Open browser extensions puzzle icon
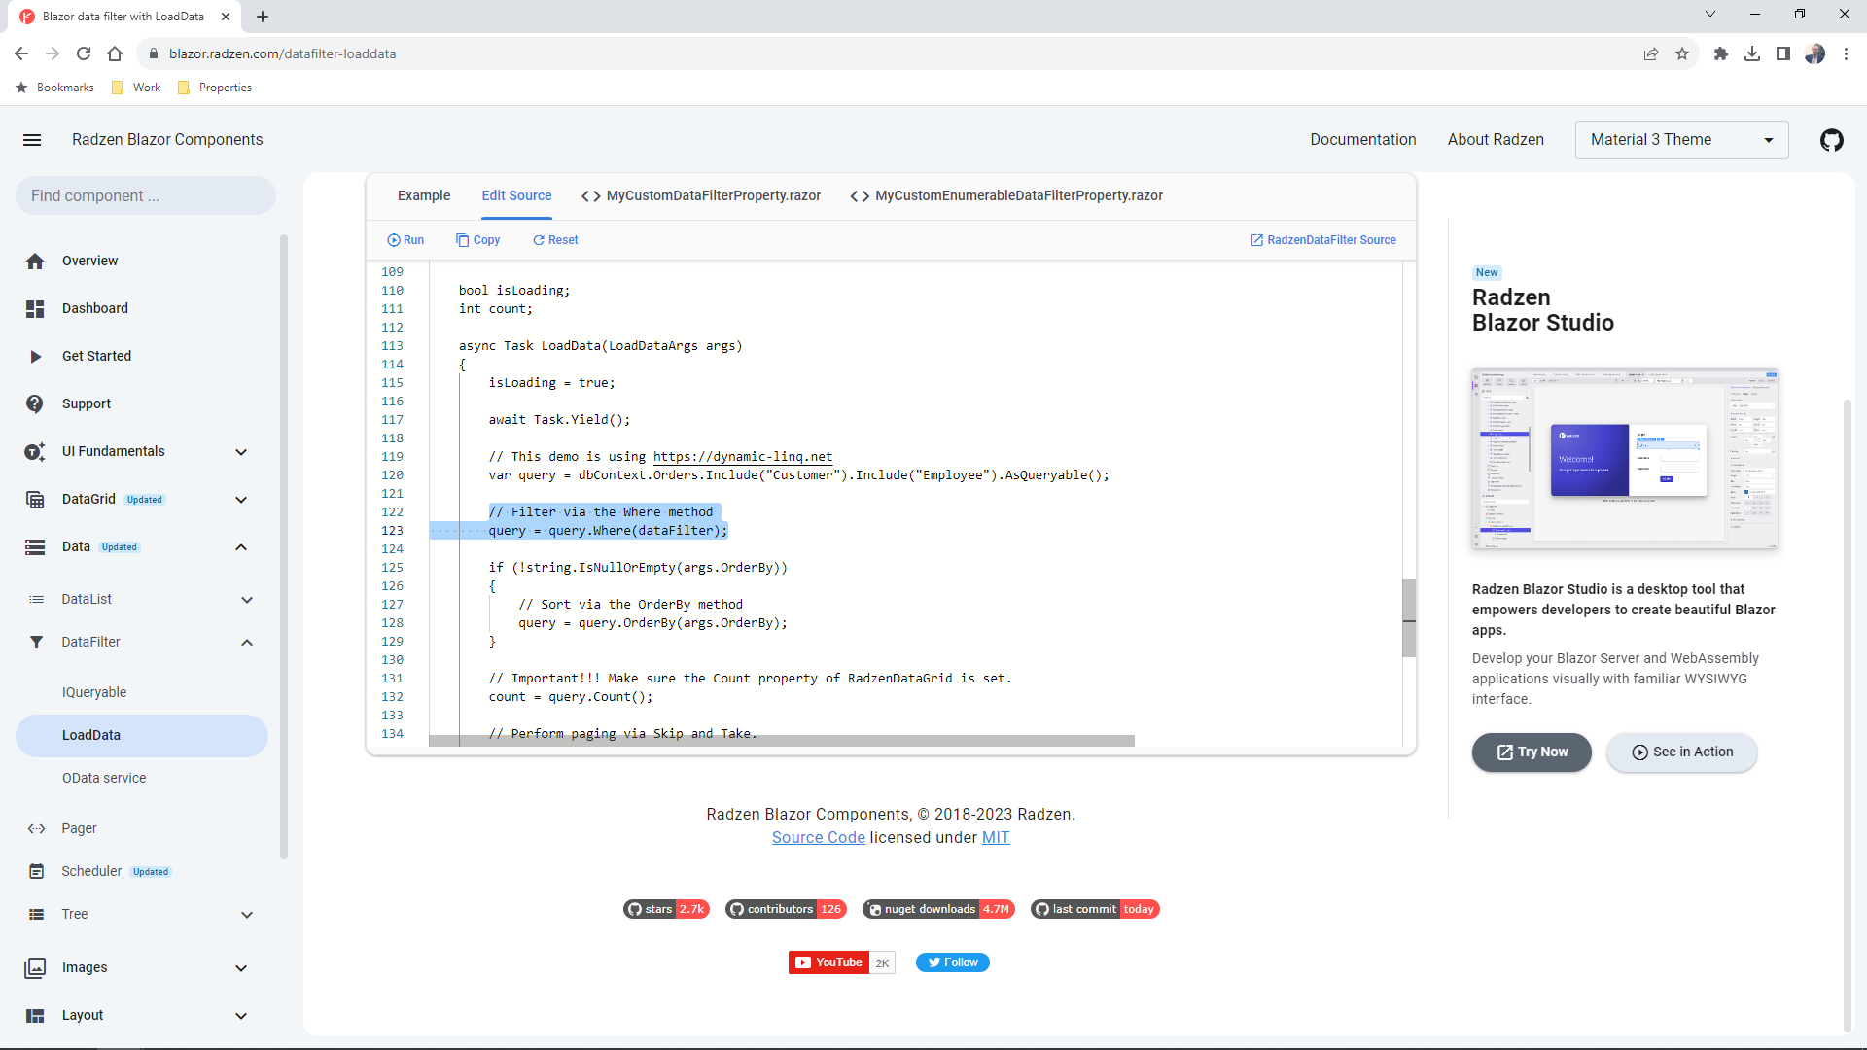This screenshot has width=1867, height=1050. pyautogui.click(x=1721, y=53)
